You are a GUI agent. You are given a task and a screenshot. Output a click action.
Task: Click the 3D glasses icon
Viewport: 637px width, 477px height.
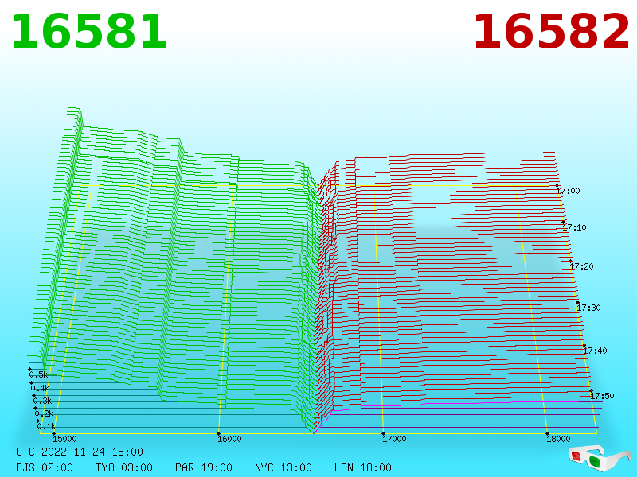click(599, 459)
